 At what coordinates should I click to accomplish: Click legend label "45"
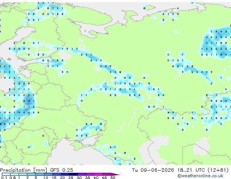pos(104,178)
